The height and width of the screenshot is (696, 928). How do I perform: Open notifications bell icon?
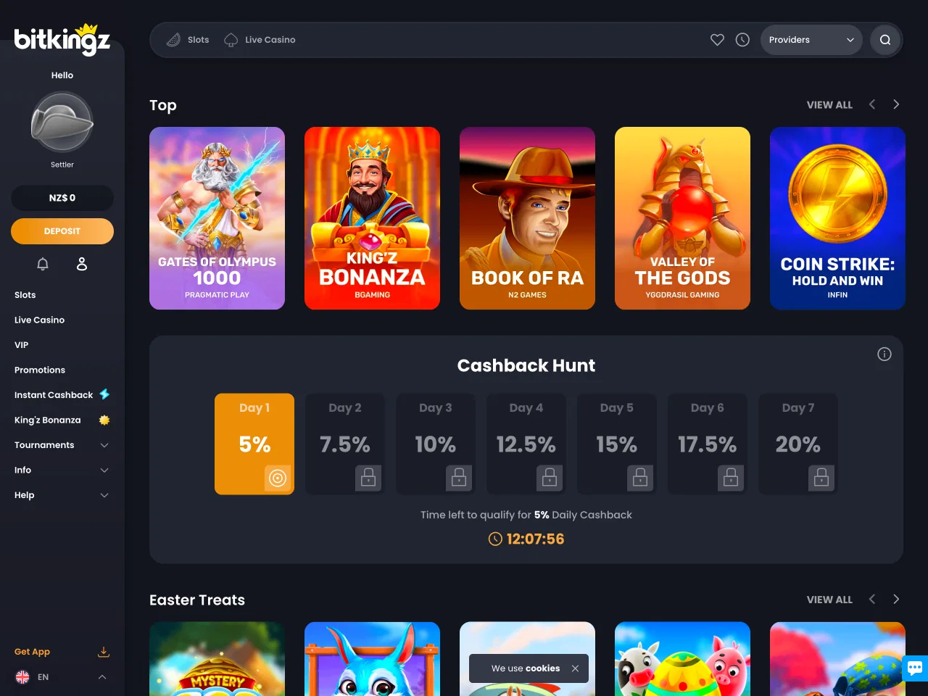point(43,264)
